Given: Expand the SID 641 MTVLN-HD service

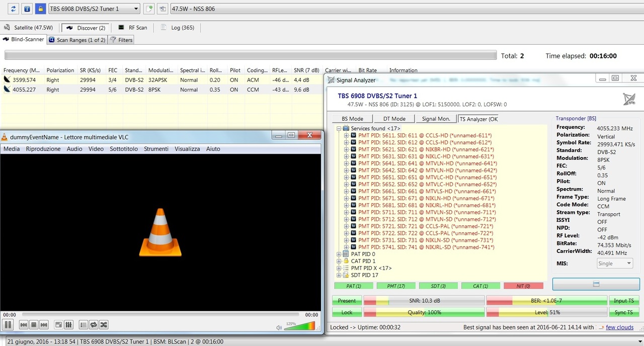Looking at the screenshot, I should tap(346, 163).
